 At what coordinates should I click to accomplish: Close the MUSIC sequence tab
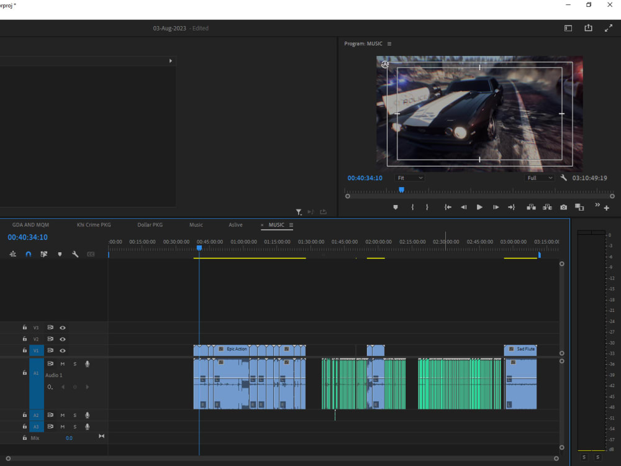(262, 225)
